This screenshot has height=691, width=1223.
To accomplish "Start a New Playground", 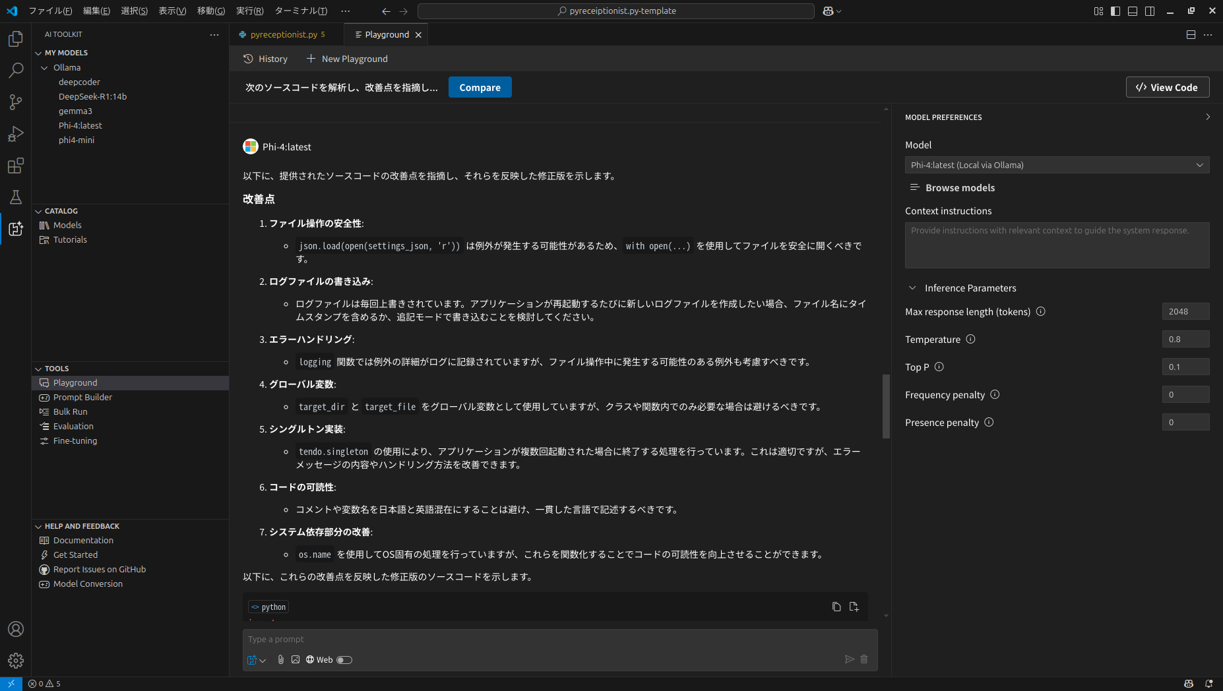I will click(x=347, y=59).
